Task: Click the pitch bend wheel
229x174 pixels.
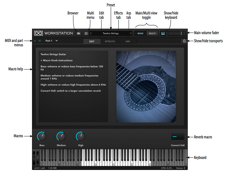Action: 34,158
